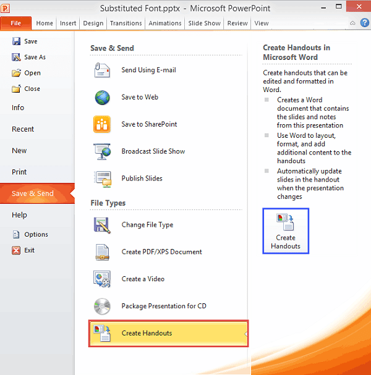Go to the Transitions tab
Image resolution: width=371 pixels, height=375 pixels.
(x=126, y=23)
